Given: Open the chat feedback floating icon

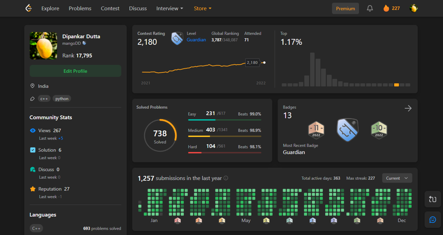Looking at the screenshot, I should click(x=432, y=219).
